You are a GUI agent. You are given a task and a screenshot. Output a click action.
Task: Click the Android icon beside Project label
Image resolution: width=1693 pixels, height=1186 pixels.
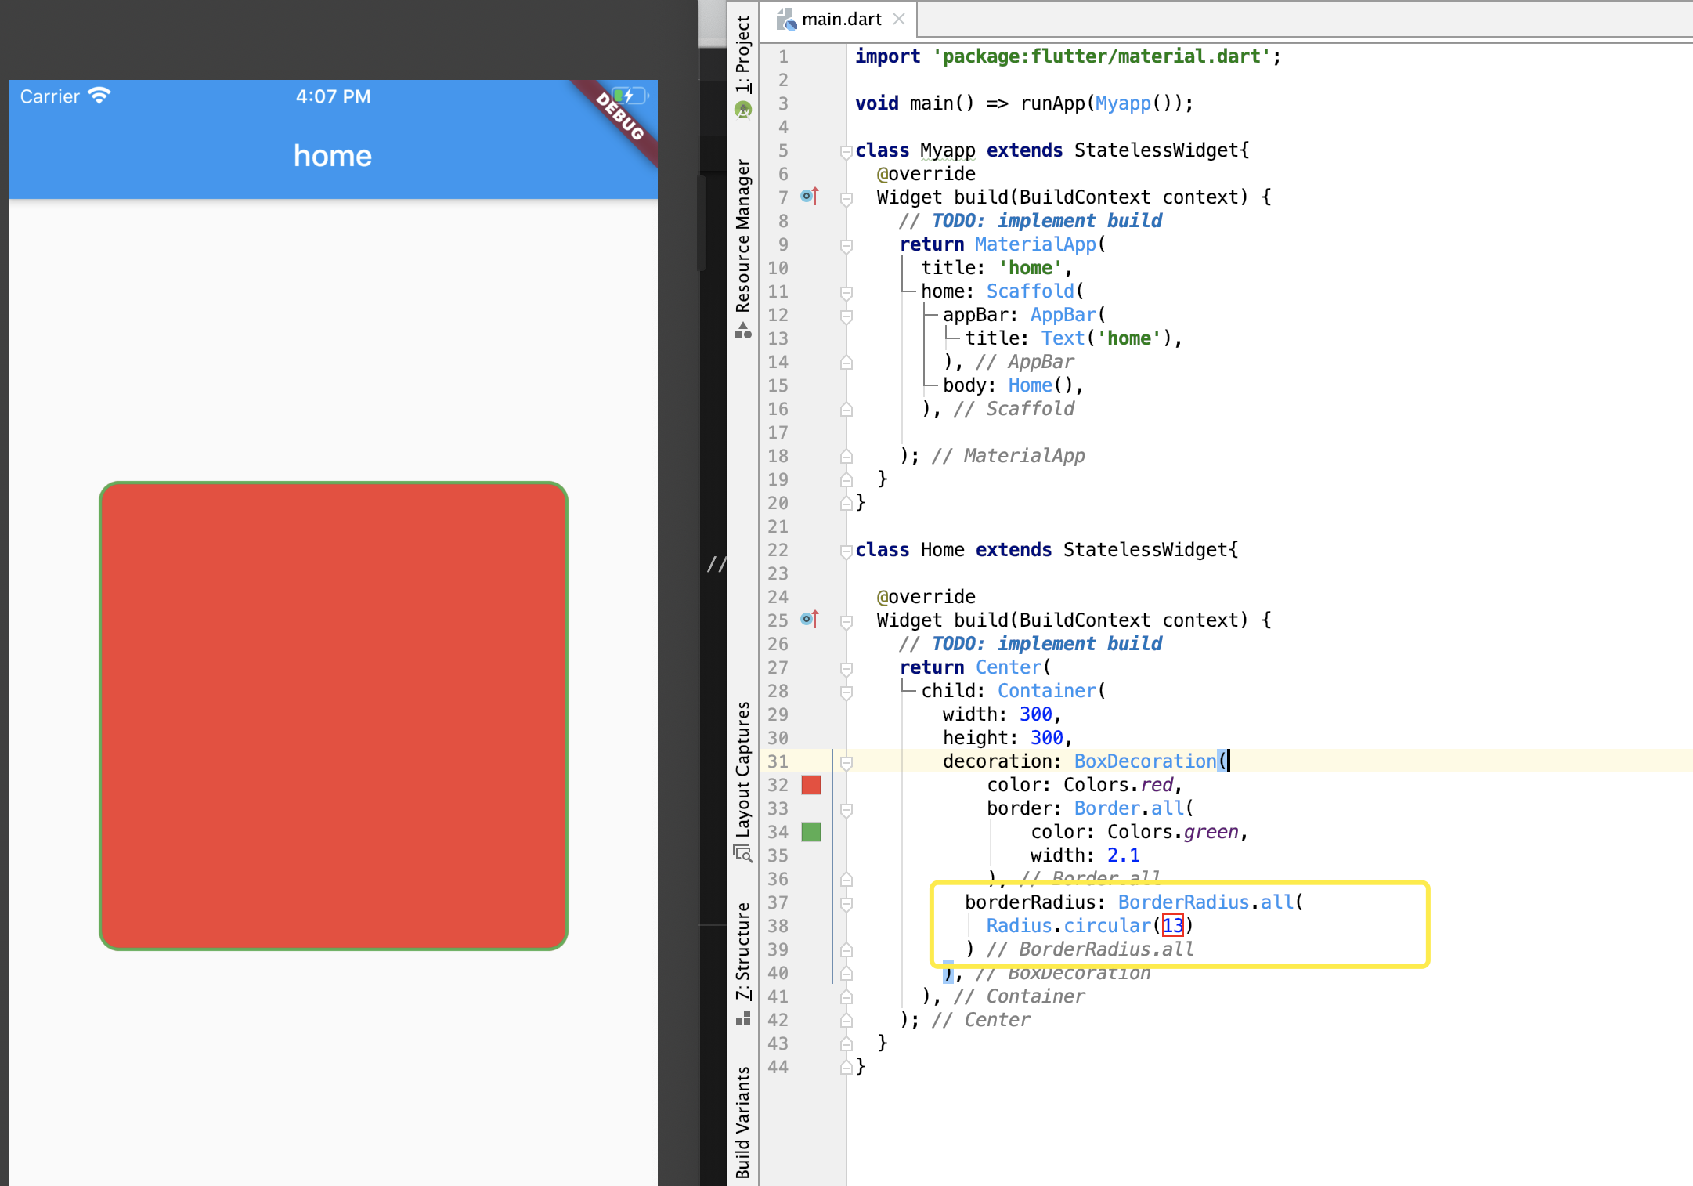tap(743, 110)
